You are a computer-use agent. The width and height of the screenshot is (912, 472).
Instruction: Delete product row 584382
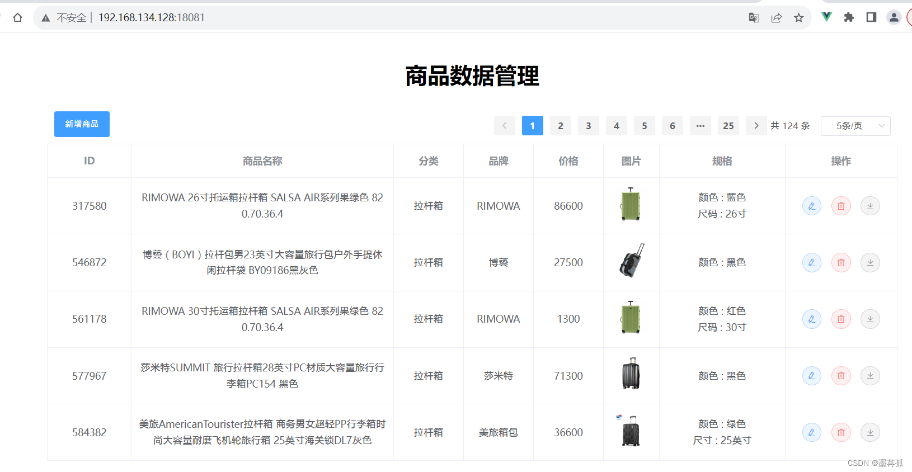coord(841,432)
